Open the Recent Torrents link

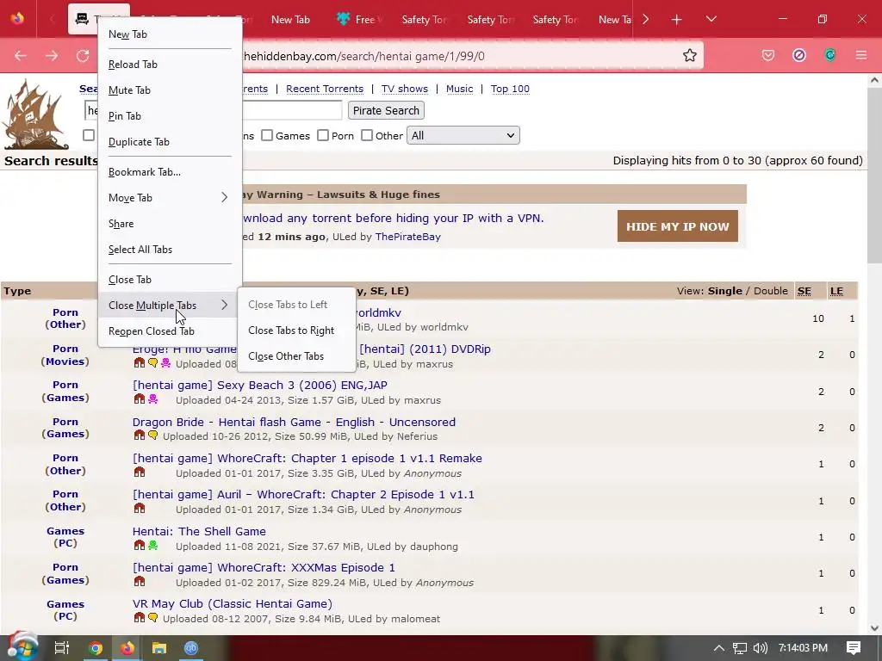point(325,89)
